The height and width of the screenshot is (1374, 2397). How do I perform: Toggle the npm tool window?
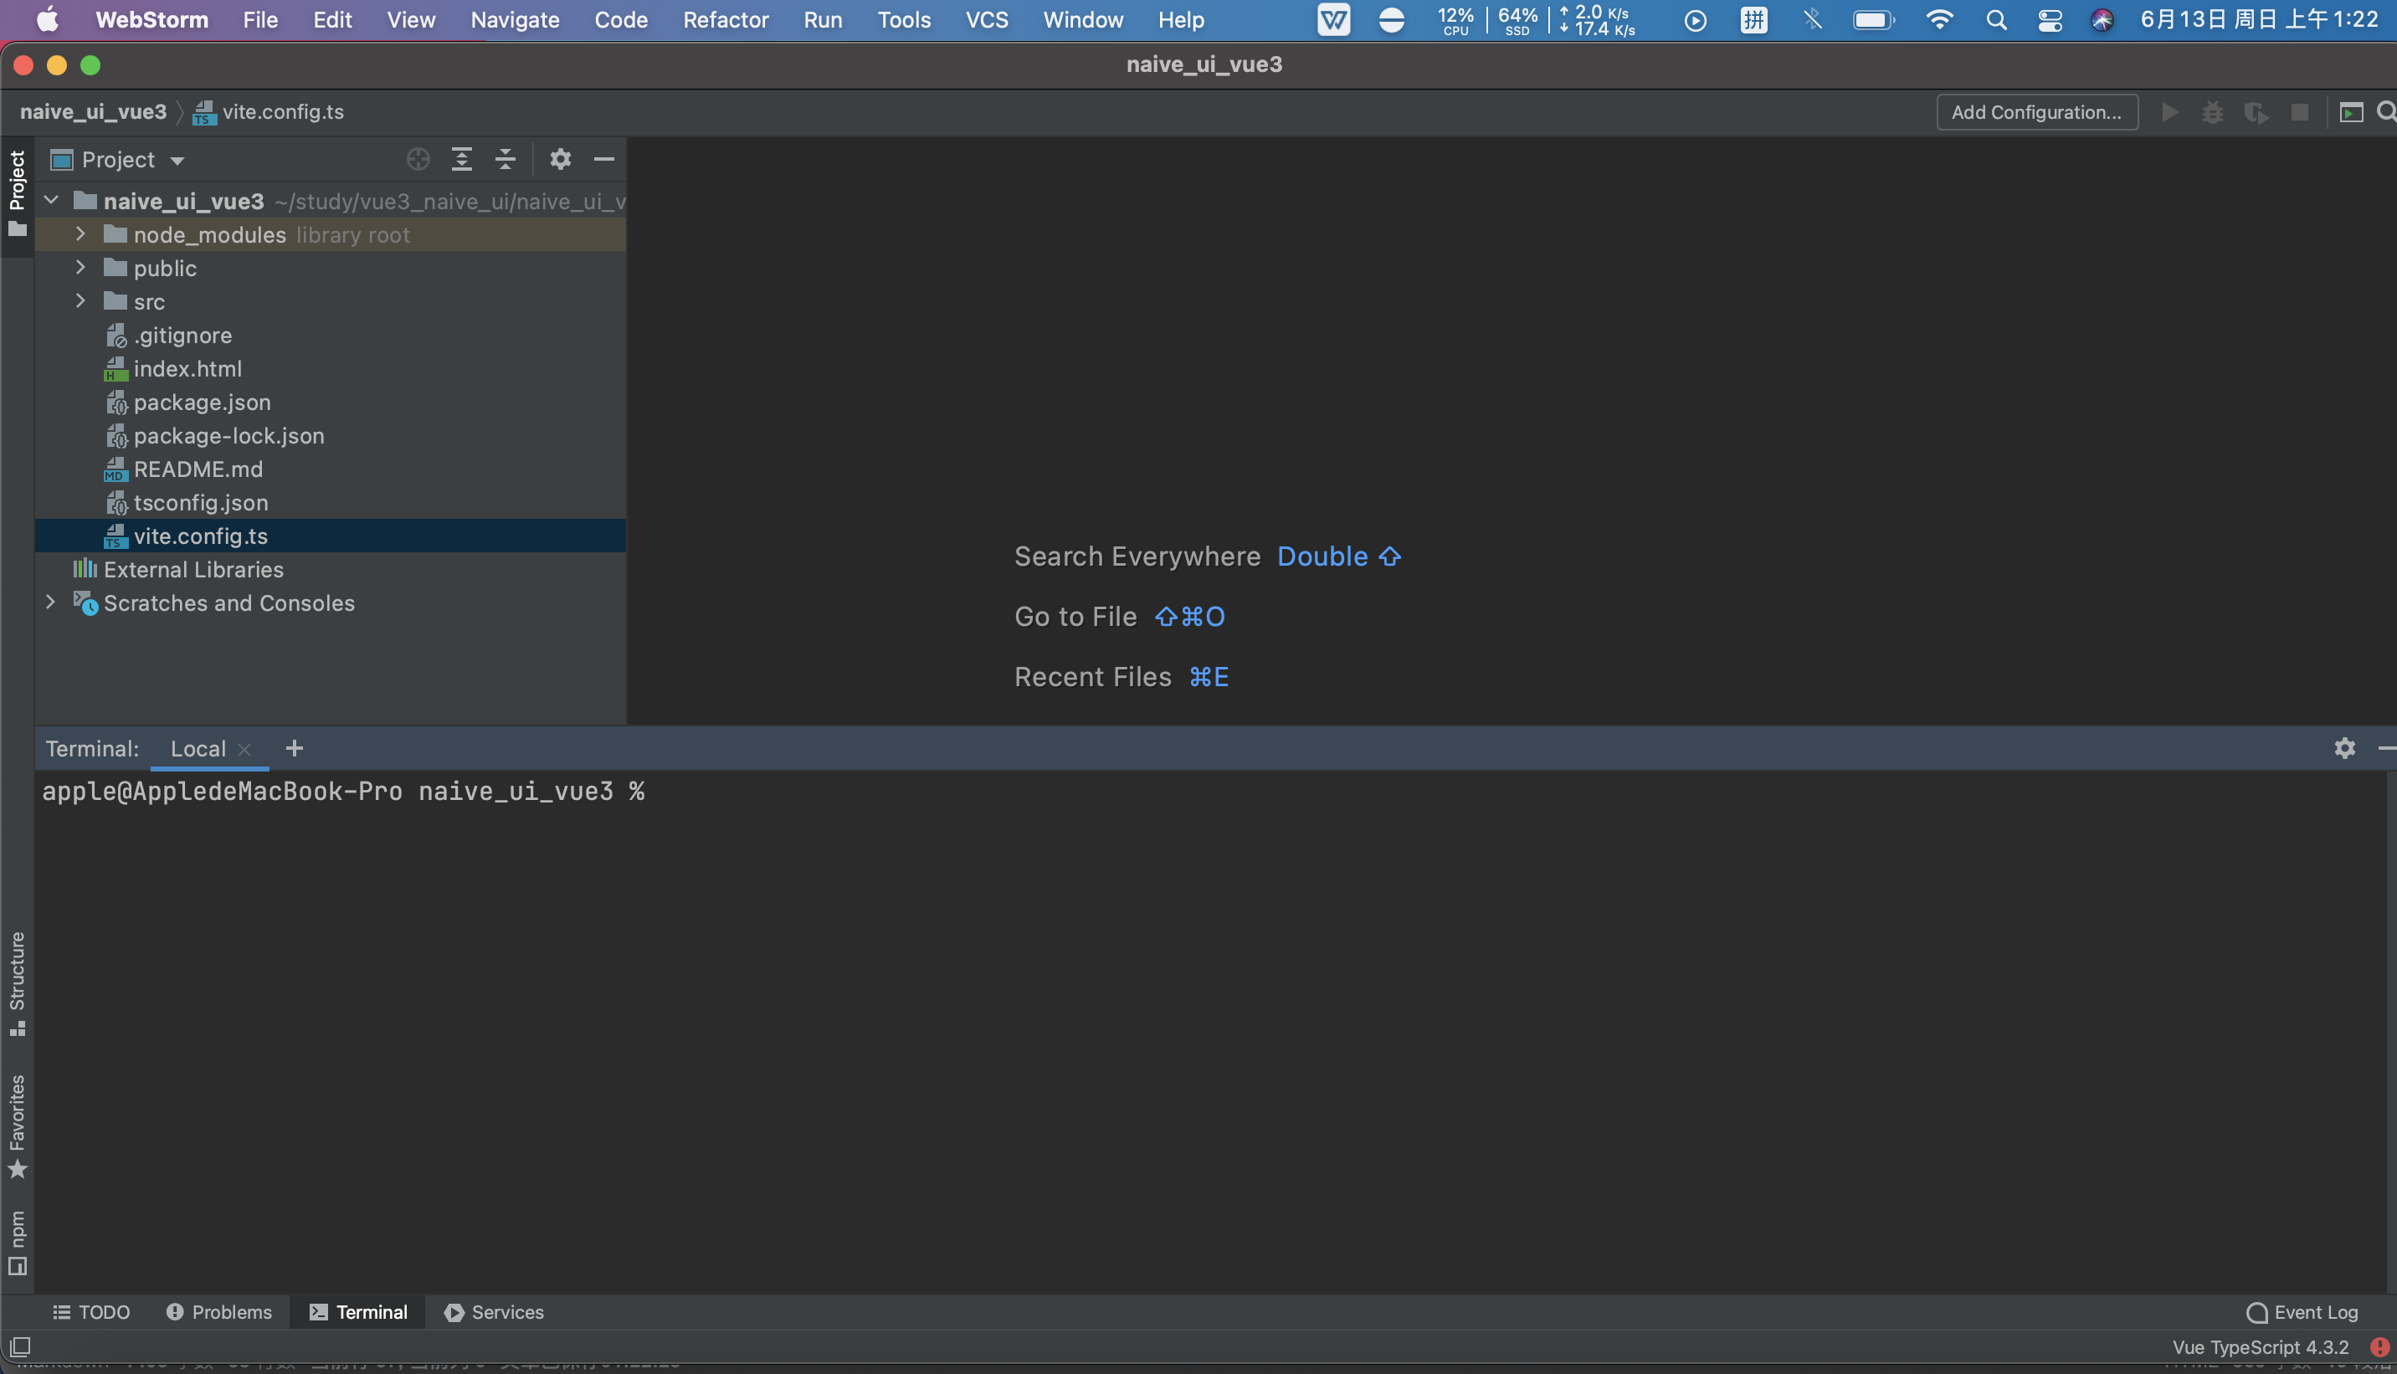[x=17, y=1241]
